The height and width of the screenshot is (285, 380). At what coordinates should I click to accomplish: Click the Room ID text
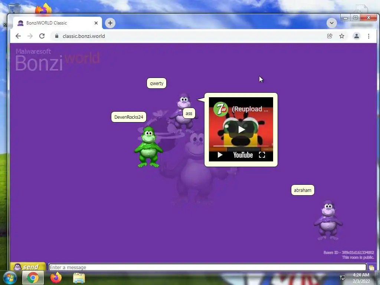click(348, 252)
